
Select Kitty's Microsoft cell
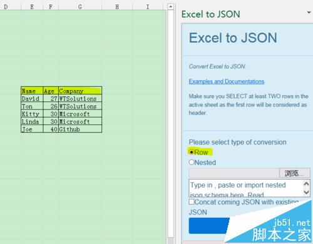[x=80, y=114]
